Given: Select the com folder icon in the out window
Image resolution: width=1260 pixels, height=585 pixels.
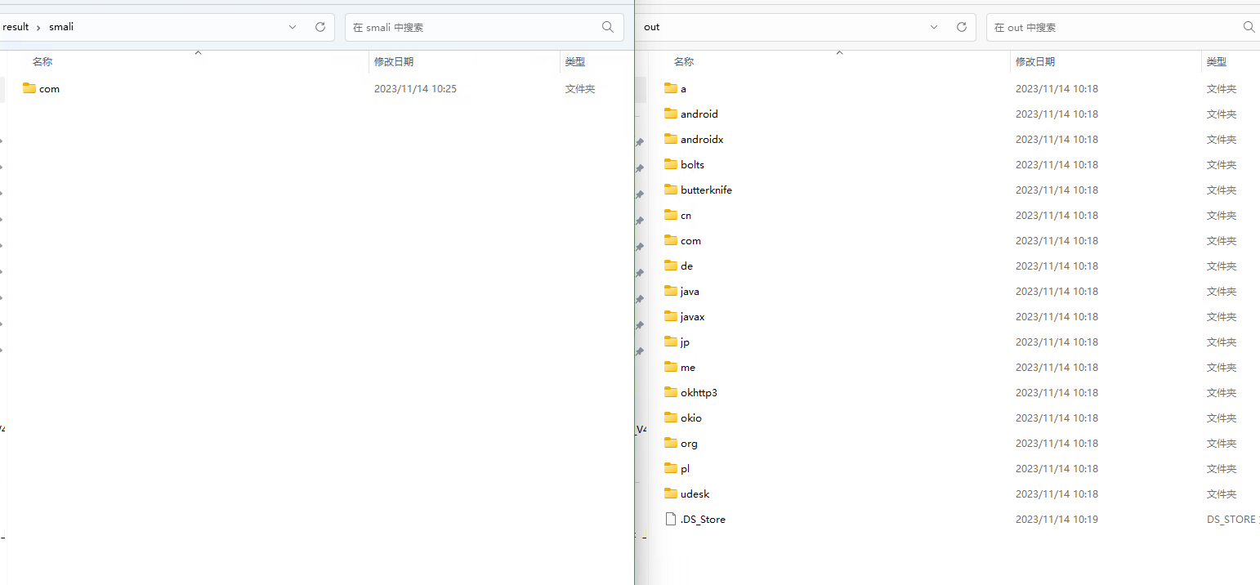Looking at the screenshot, I should point(671,240).
